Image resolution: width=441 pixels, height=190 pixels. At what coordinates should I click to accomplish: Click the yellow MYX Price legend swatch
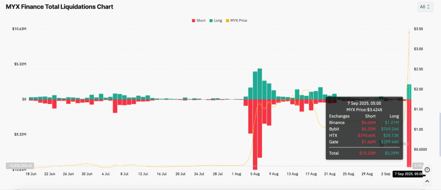click(x=227, y=21)
